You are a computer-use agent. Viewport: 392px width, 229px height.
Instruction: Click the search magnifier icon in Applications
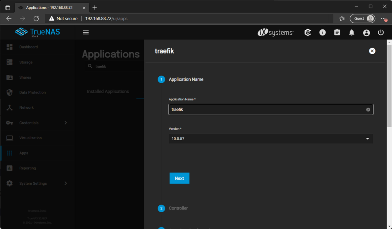click(x=90, y=66)
